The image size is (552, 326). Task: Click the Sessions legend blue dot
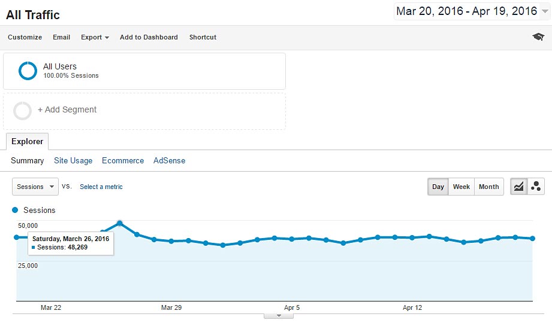pyautogui.click(x=15, y=211)
